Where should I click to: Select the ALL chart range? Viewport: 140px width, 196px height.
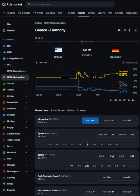pyautogui.click(x=134, y=100)
